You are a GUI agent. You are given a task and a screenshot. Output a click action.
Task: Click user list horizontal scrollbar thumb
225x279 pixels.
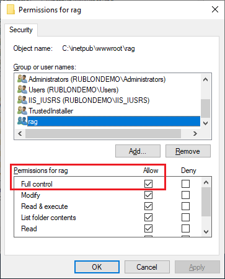point(103,133)
